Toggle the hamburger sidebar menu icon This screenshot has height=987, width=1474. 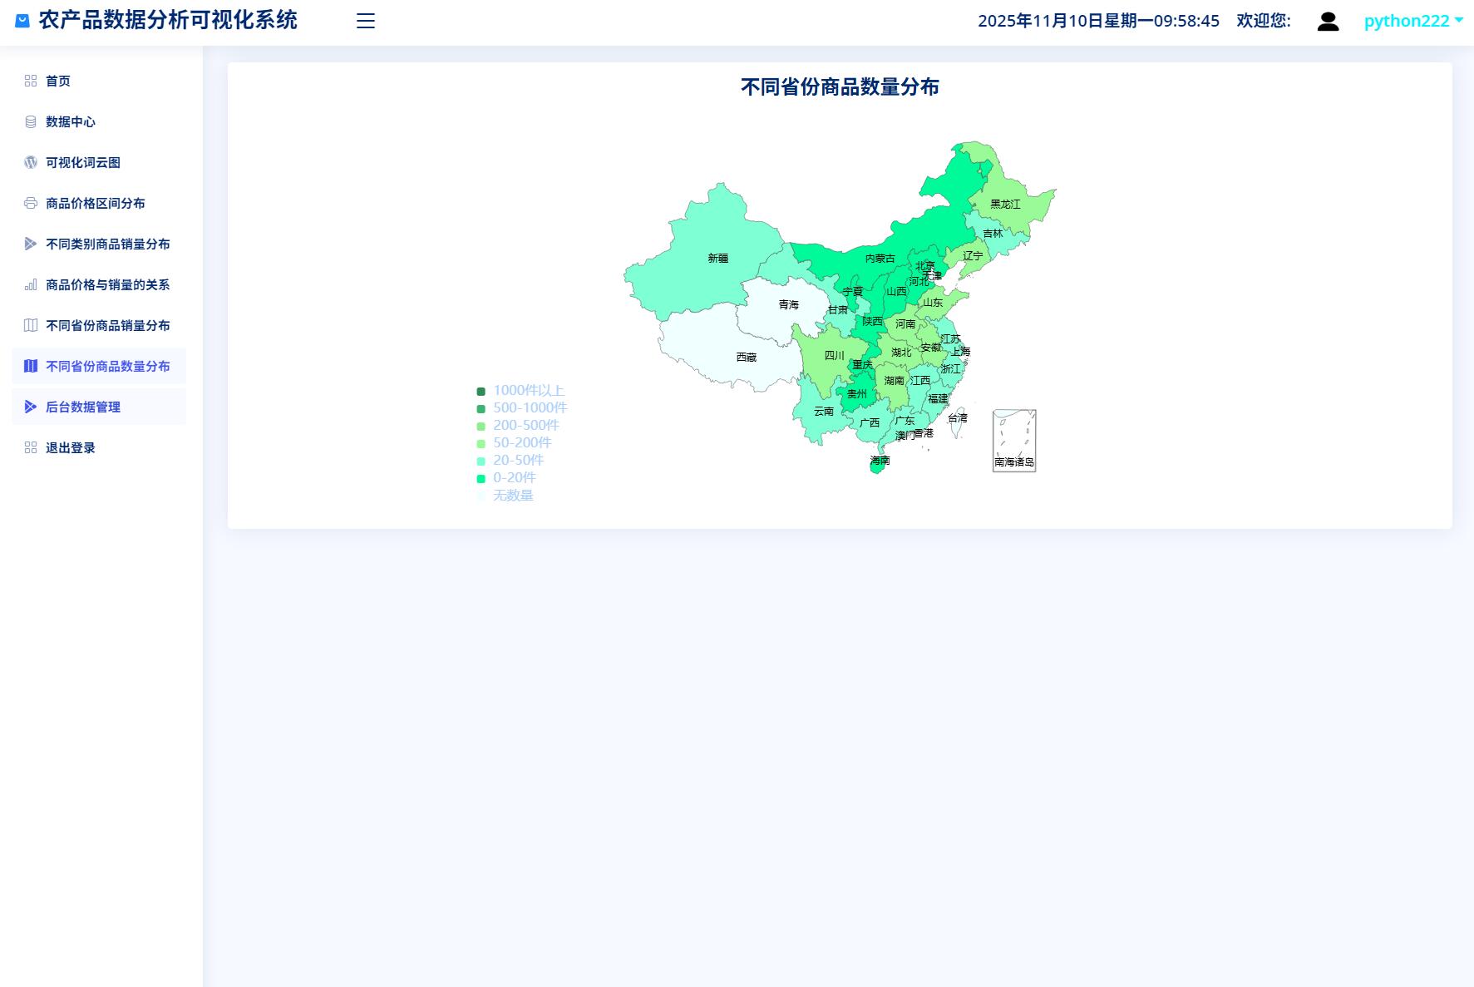tap(366, 21)
